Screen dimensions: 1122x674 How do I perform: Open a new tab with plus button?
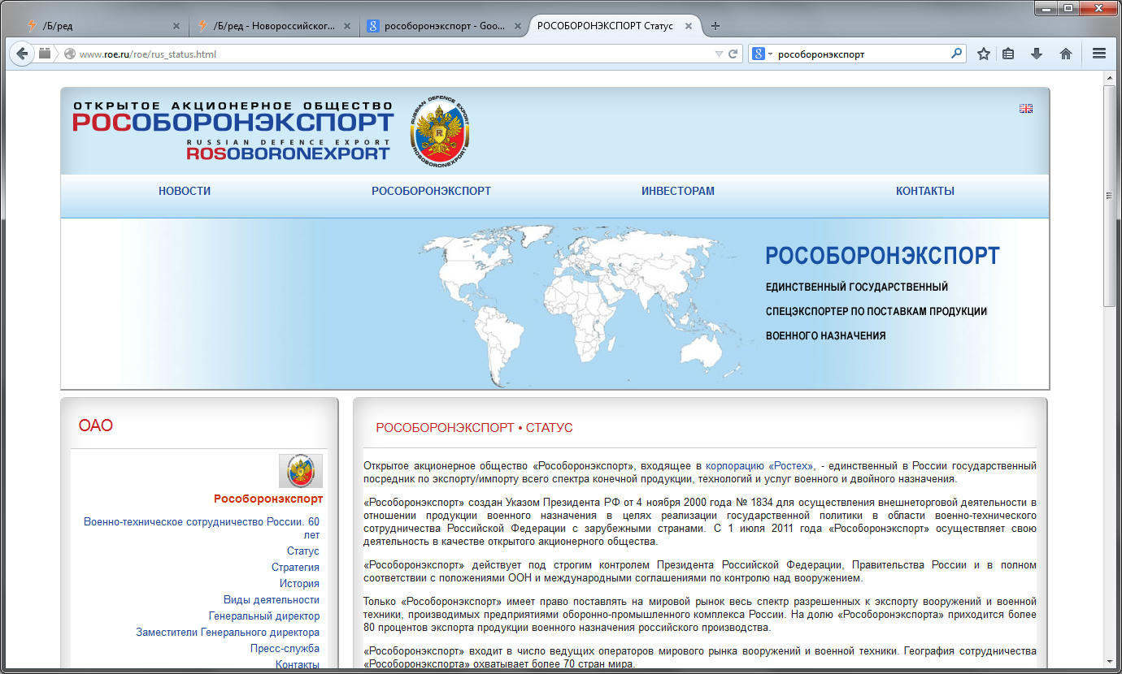pyautogui.click(x=715, y=26)
